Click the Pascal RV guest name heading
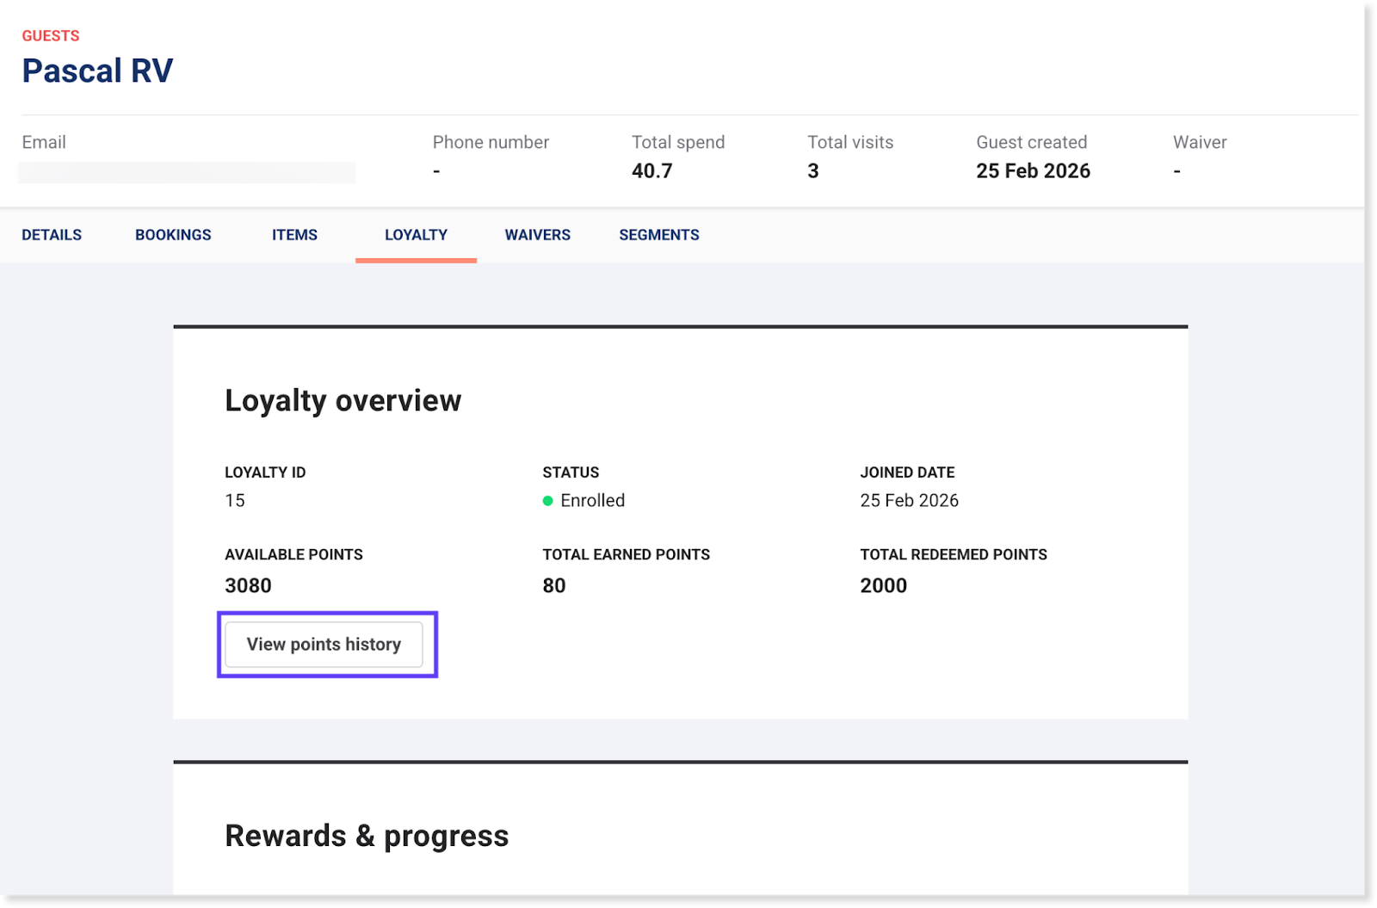Viewport: 1377px width, 908px height. pos(97,71)
